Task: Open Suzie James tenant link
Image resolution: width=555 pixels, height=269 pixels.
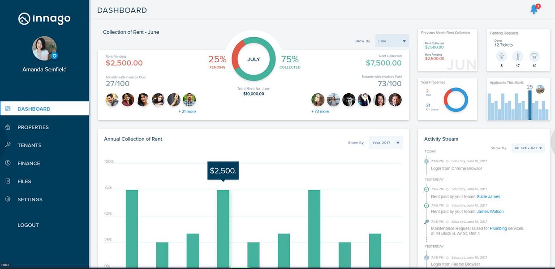Action: pos(488,196)
